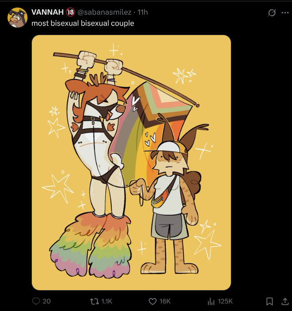The height and width of the screenshot is (311, 292).
Task: Click the 125K views count
Action: point(225,302)
